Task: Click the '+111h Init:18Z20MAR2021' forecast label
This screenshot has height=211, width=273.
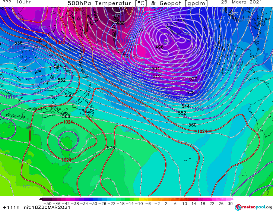Action: tap(36, 208)
